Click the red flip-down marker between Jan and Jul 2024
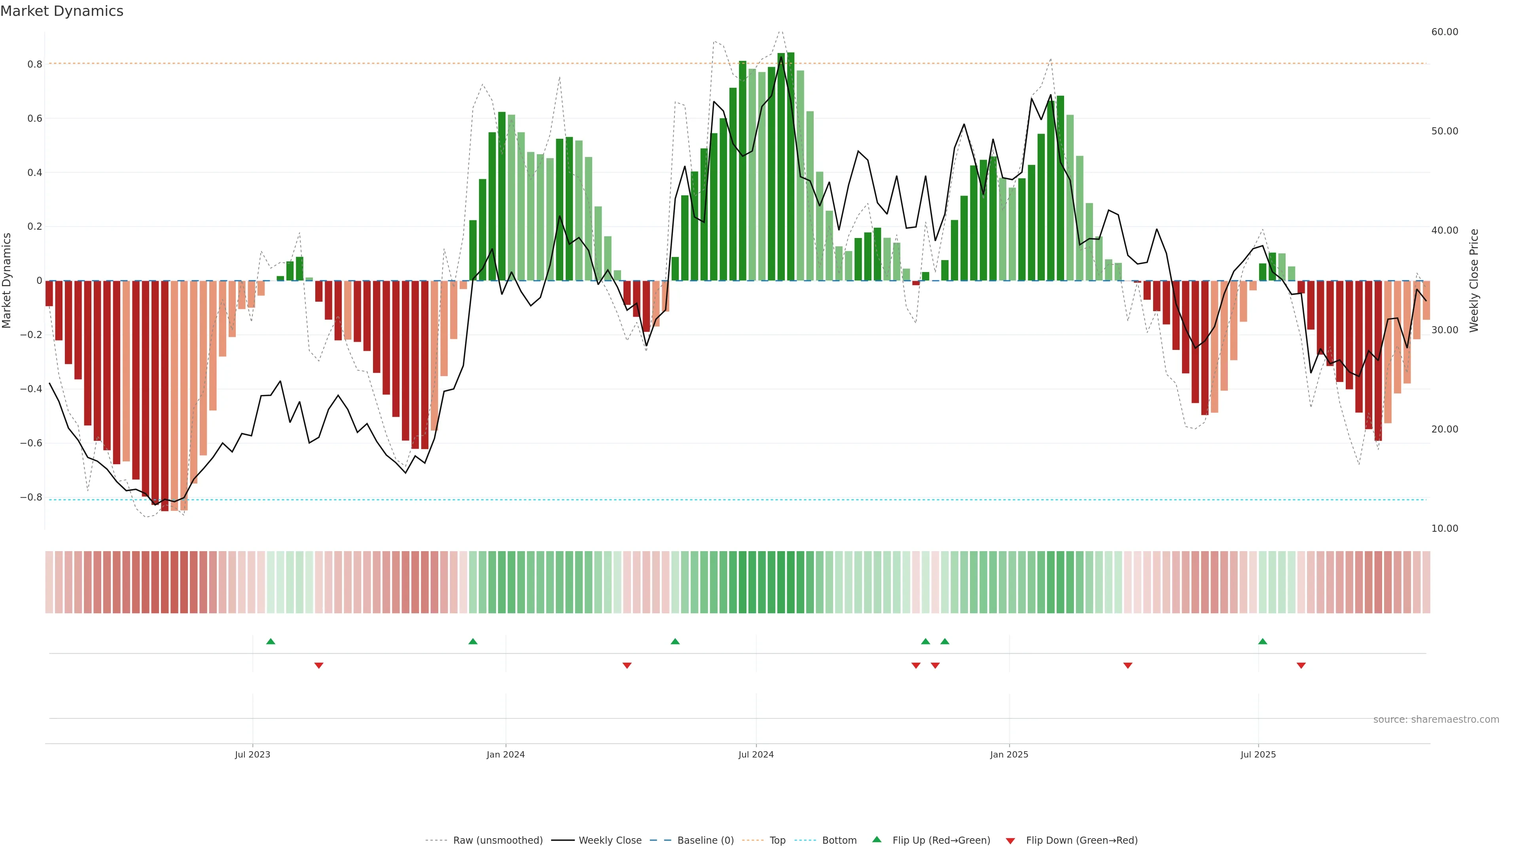 pos(627,665)
